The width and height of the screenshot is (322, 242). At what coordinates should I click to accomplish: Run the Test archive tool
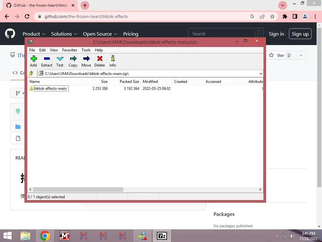point(60,61)
